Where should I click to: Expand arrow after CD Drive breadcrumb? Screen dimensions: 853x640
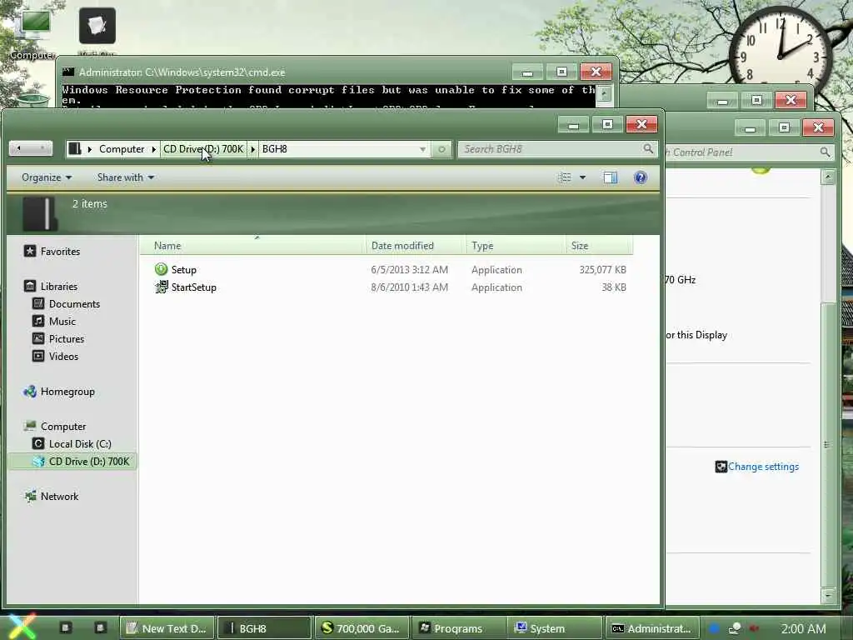[252, 149]
